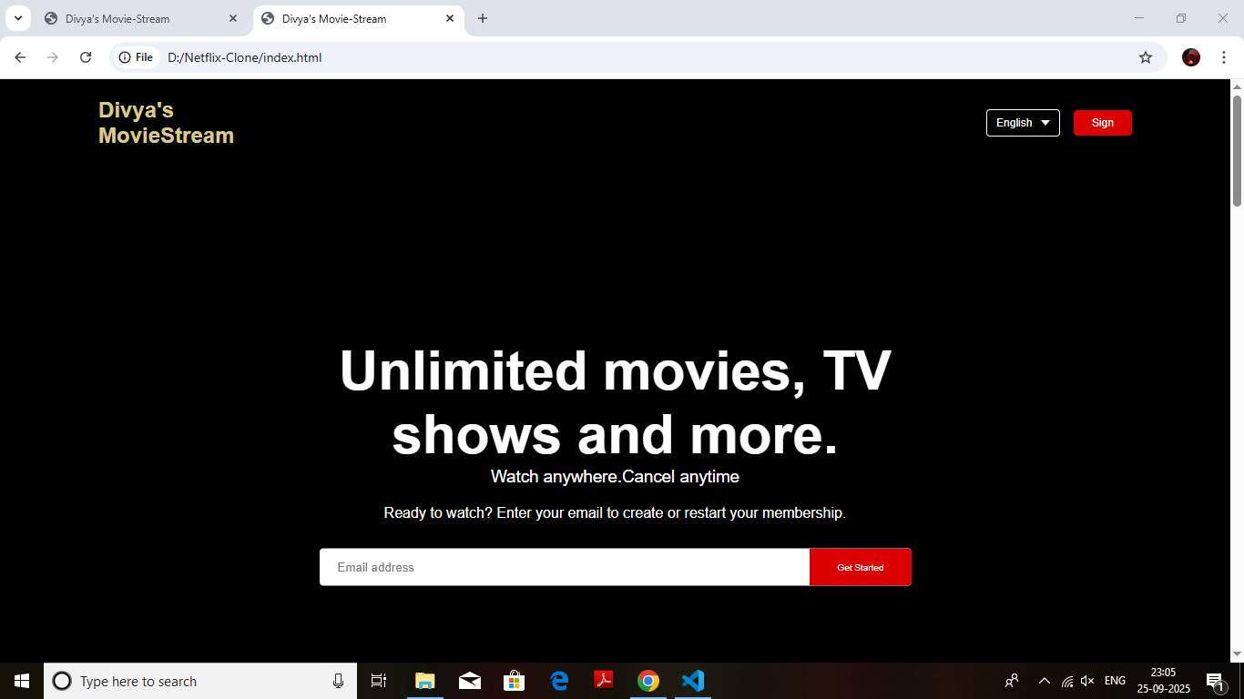Click the Microsoft Edge taskbar icon
The height and width of the screenshot is (699, 1244).
(x=559, y=681)
